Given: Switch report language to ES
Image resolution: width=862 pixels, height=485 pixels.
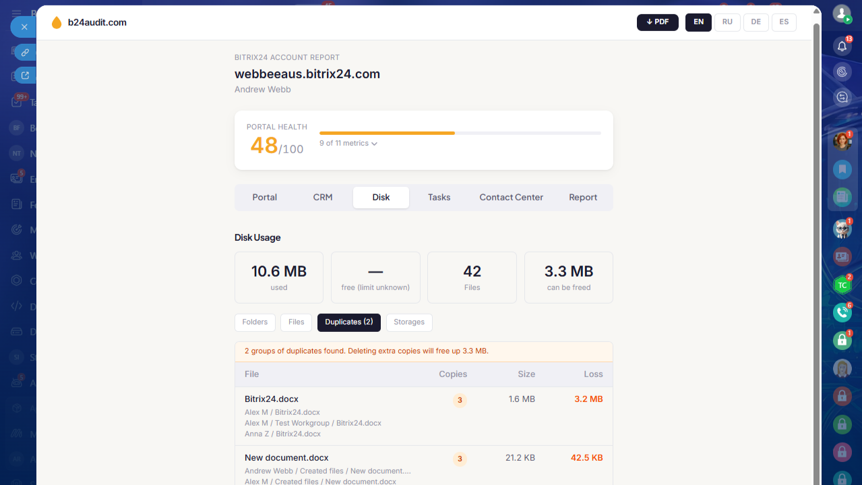Looking at the screenshot, I should (784, 22).
